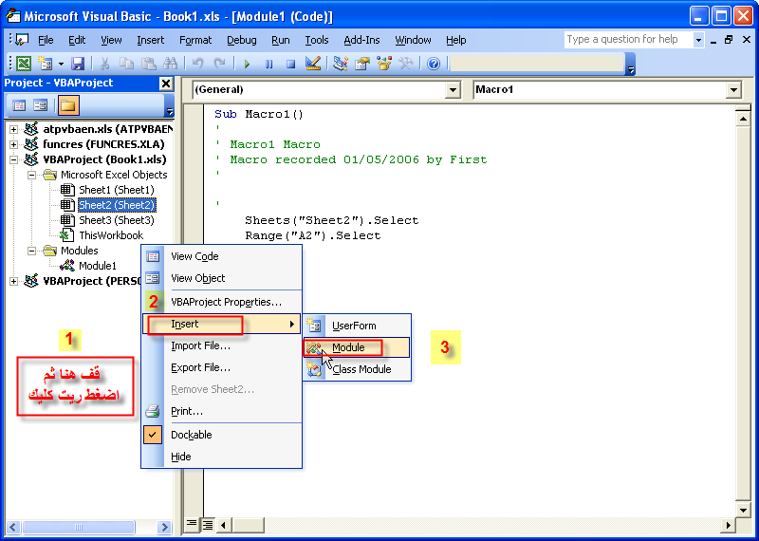Click the Find binoculars toolbar icon
This screenshot has width=759, height=541.
click(171, 64)
